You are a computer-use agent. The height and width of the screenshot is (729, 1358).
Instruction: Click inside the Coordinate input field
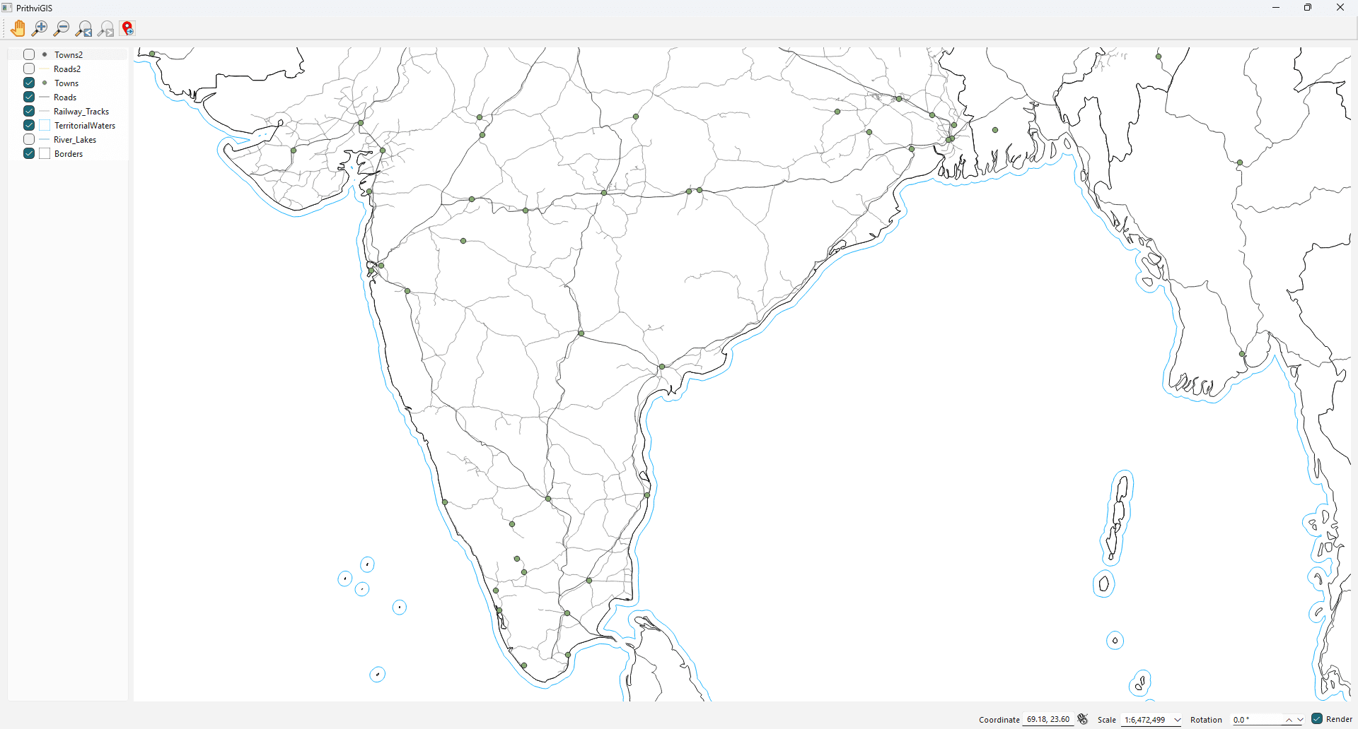click(x=1047, y=720)
